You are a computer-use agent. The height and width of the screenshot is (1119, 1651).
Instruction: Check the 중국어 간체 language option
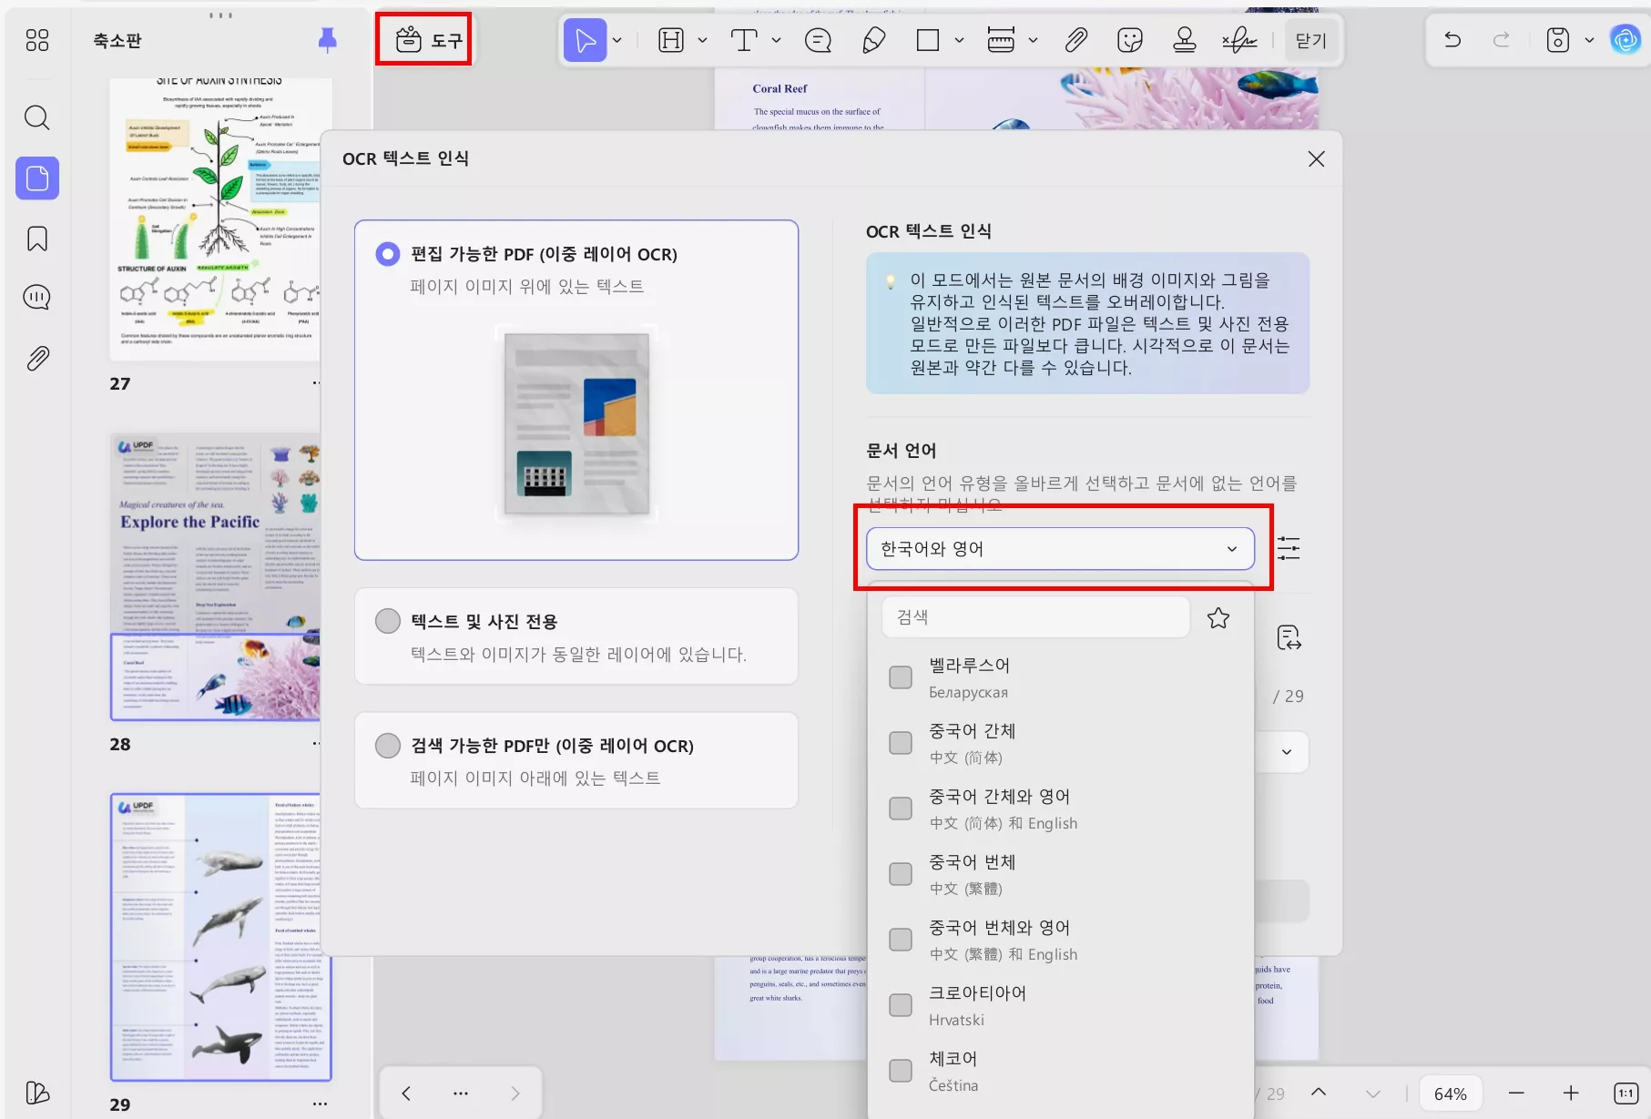tap(900, 742)
